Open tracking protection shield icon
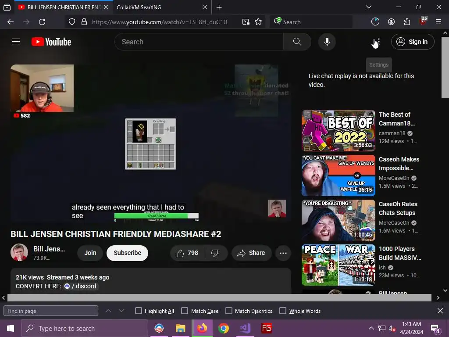The height and width of the screenshot is (337, 449). click(72, 22)
